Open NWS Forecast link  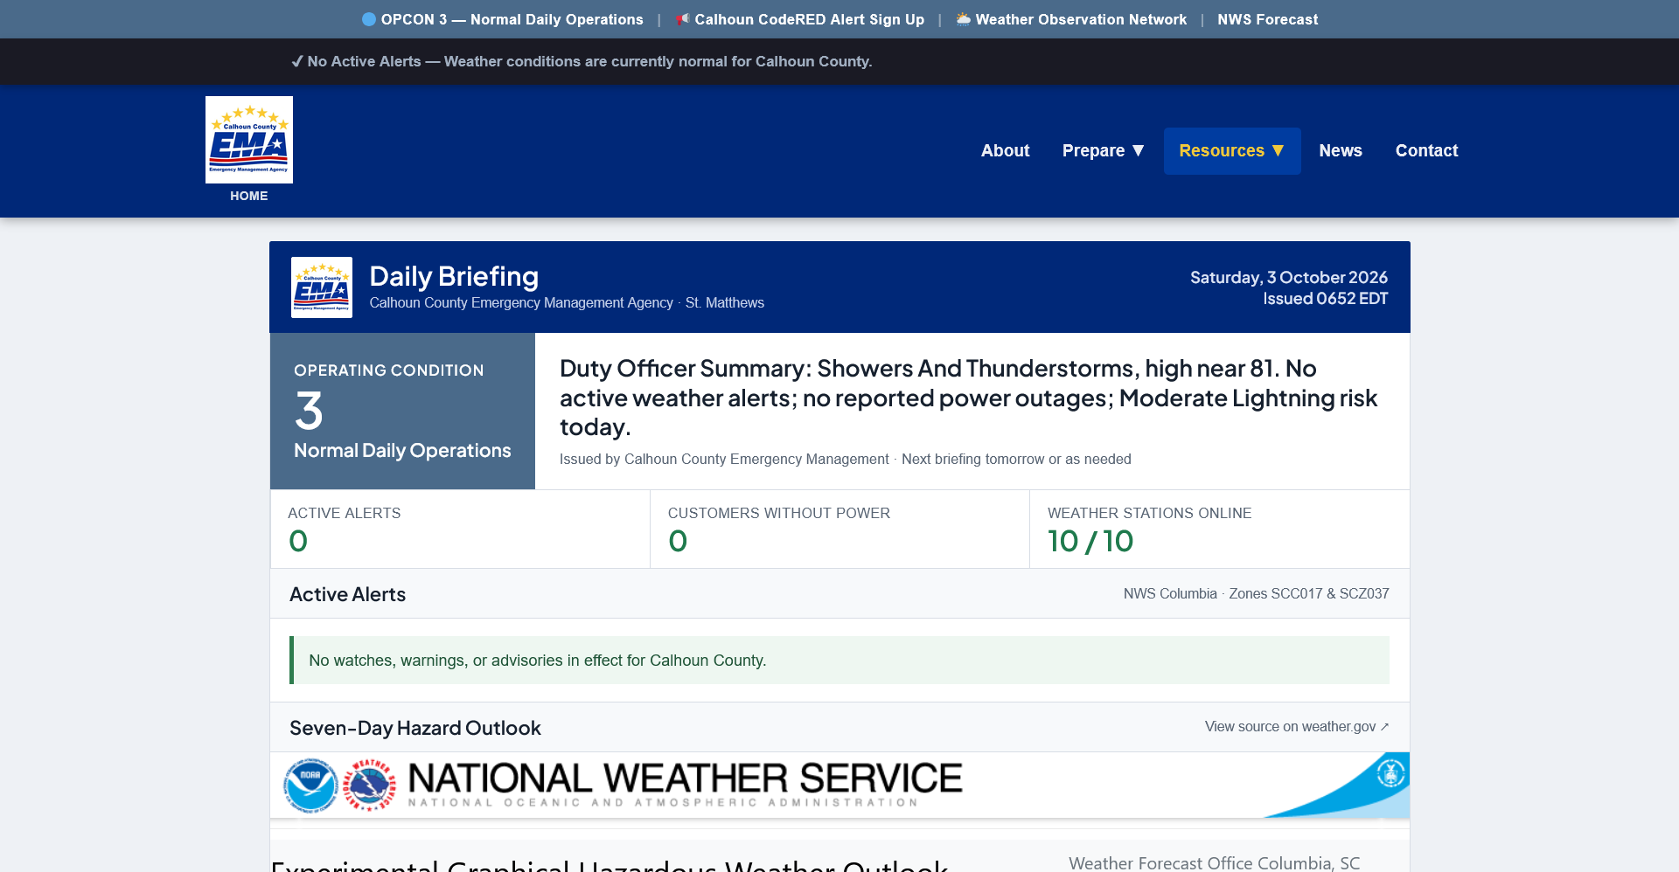1267,19
